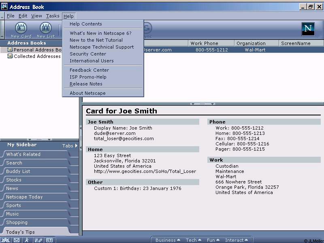This screenshot has height=243, width=324.
Task: Click the "Custodian" job title text
Action: [227, 166]
